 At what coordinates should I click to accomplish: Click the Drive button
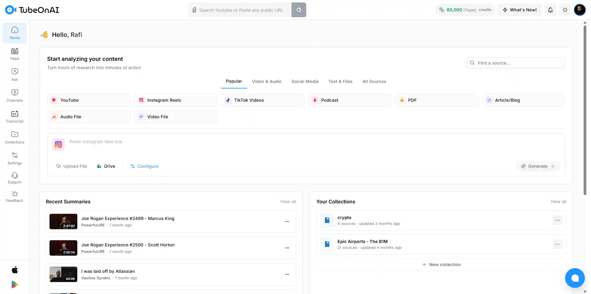click(x=106, y=166)
